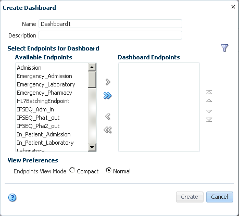Select the Normal view mode
Screen dimensions: 239x216
(108, 170)
